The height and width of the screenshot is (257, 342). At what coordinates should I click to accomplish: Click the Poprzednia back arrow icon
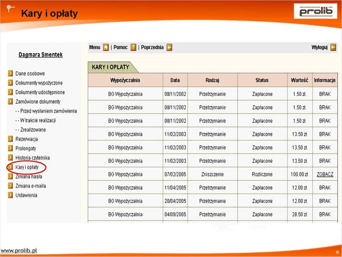tap(169, 48)
